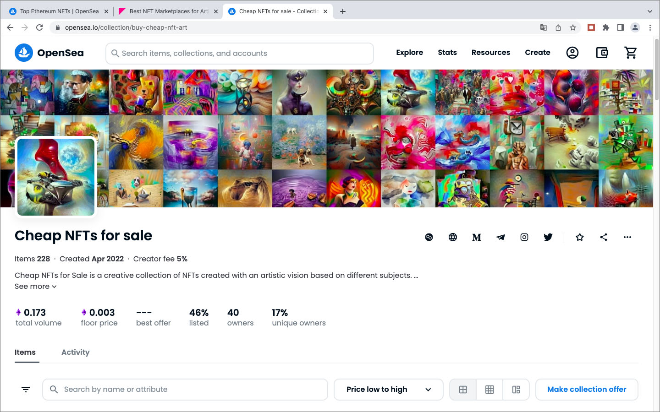This screenshot has height=412, width=660.
Task: Expand description with See more
Action: pos(36,287)
